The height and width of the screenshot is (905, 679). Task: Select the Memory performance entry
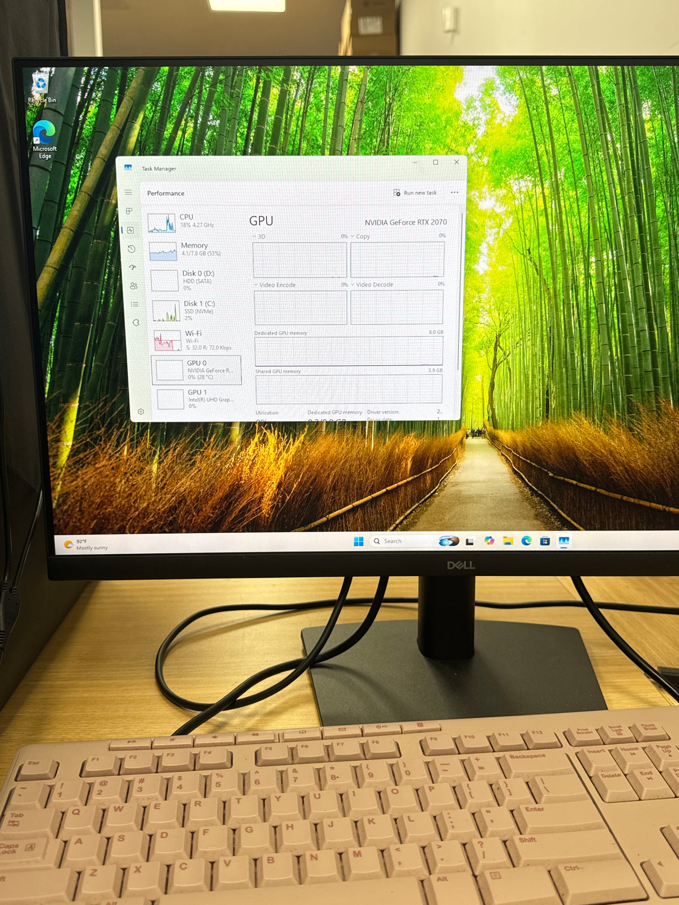pos(192,251)
